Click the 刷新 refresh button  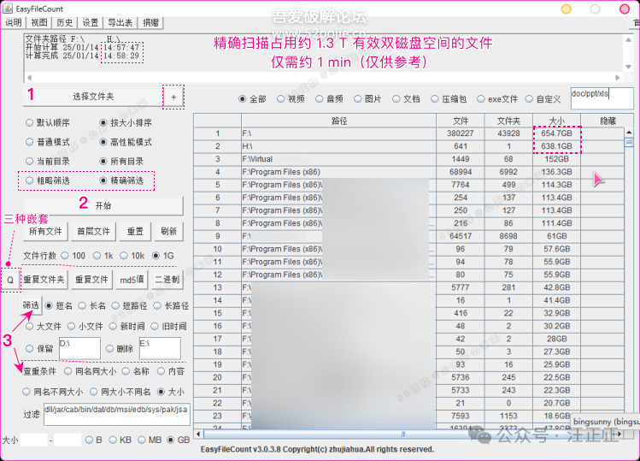coord(168,231)
